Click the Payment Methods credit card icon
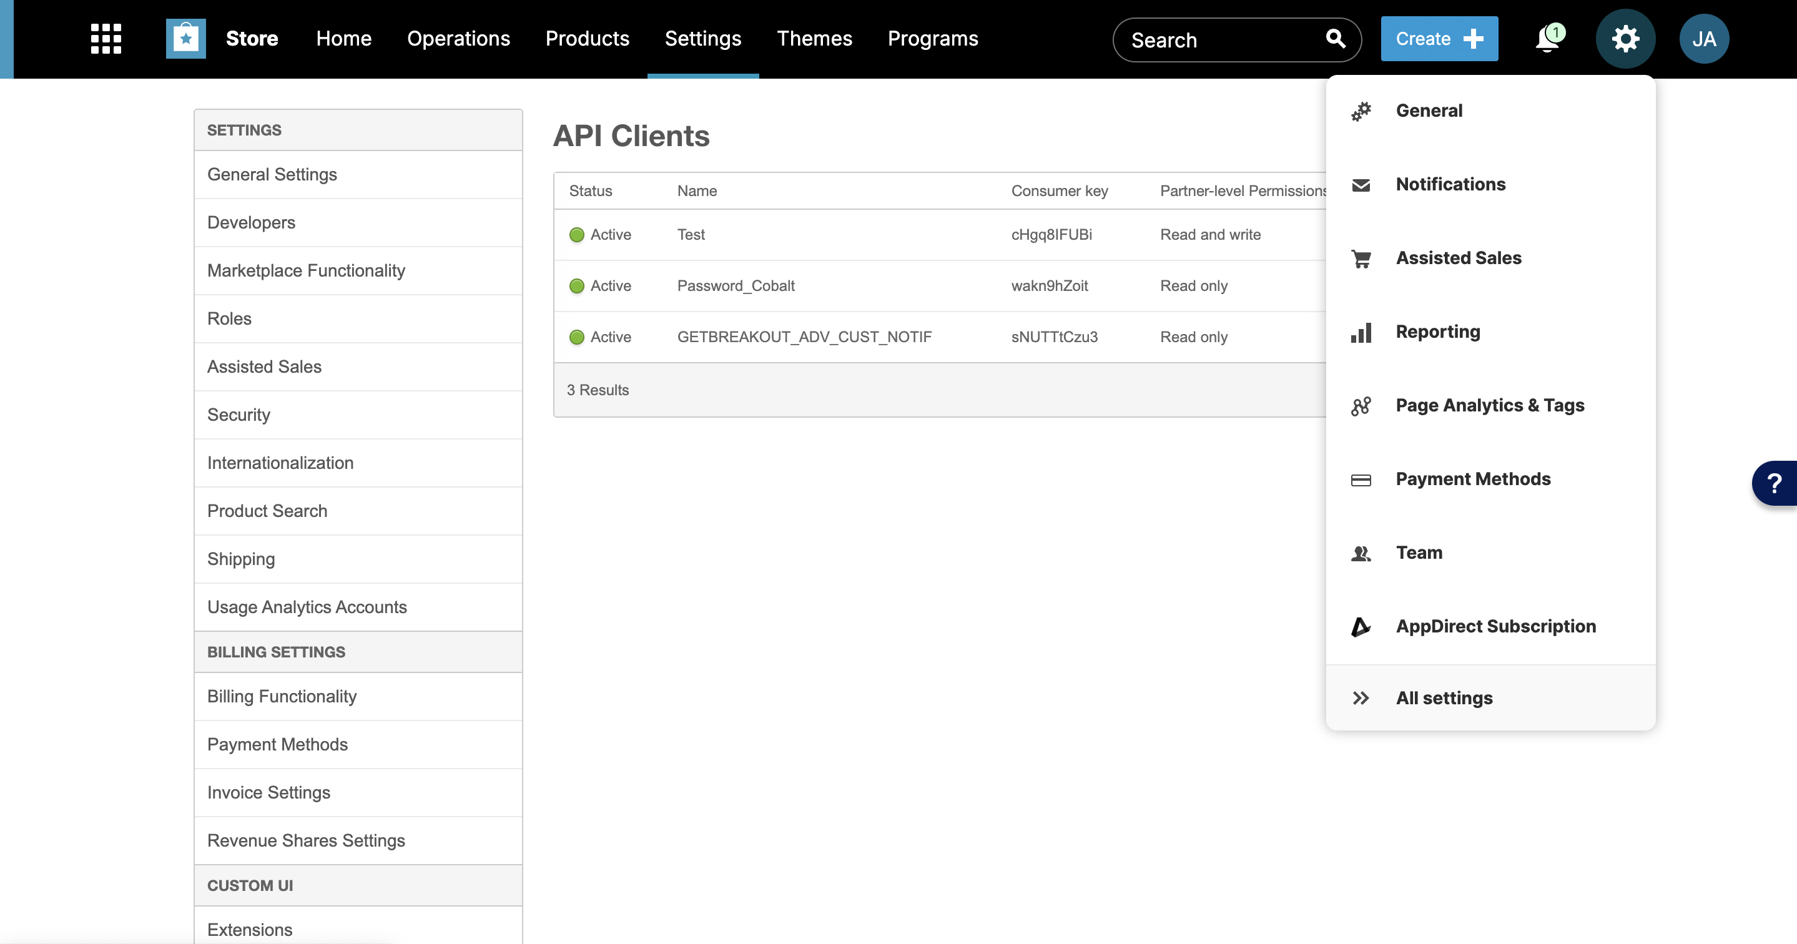Viewport: 1797px width, 944px height. click(x=1361, y=479)
